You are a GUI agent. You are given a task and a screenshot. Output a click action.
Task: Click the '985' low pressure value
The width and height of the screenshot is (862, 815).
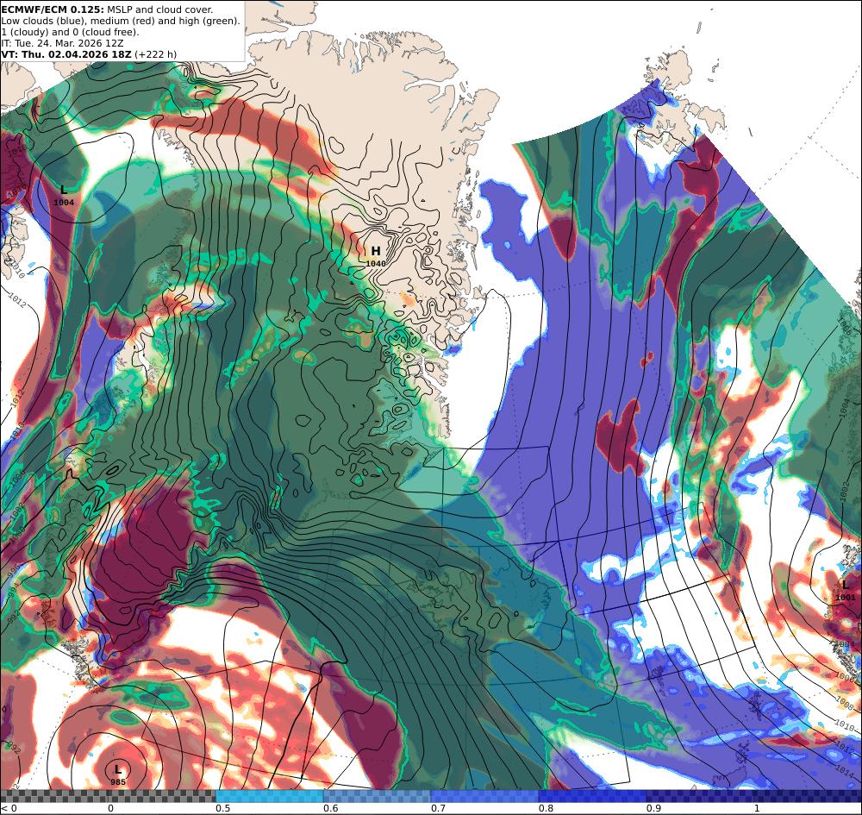click(118, 782)
